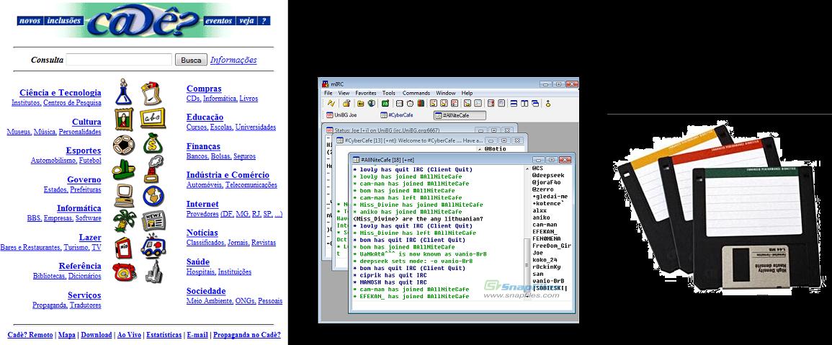The image size is (832, 345).
Task: Click the red telephone icon for Serviços
Action: [124, 272]
